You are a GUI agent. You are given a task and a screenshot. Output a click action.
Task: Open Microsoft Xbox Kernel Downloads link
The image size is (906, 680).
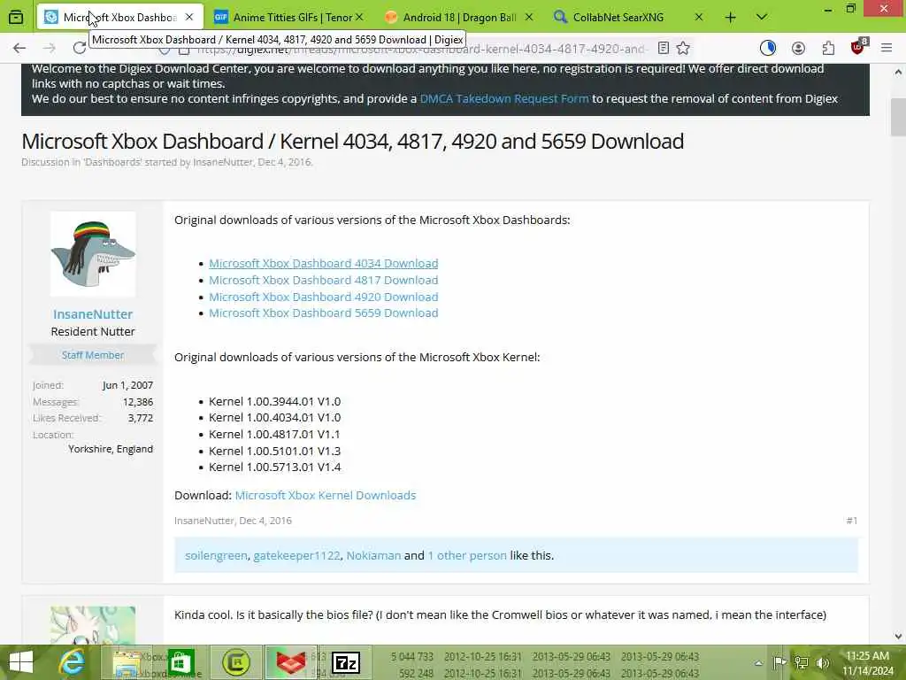coord(326,495)
